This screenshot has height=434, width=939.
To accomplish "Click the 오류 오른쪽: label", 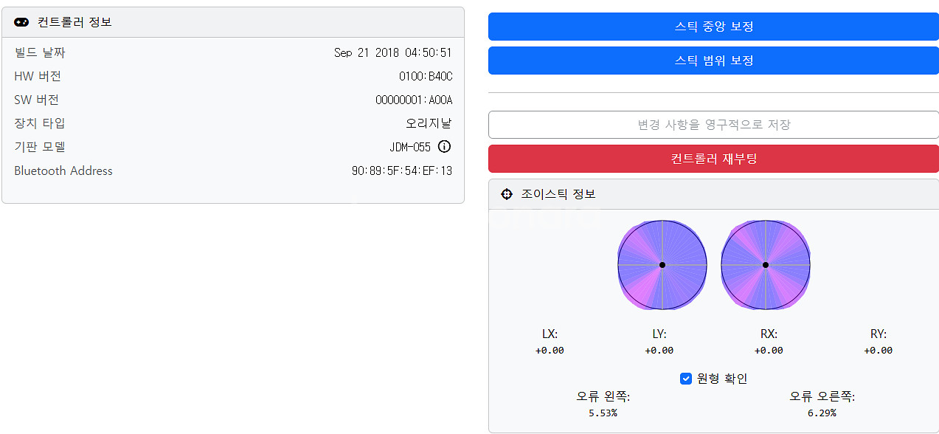I will (822, 396).
